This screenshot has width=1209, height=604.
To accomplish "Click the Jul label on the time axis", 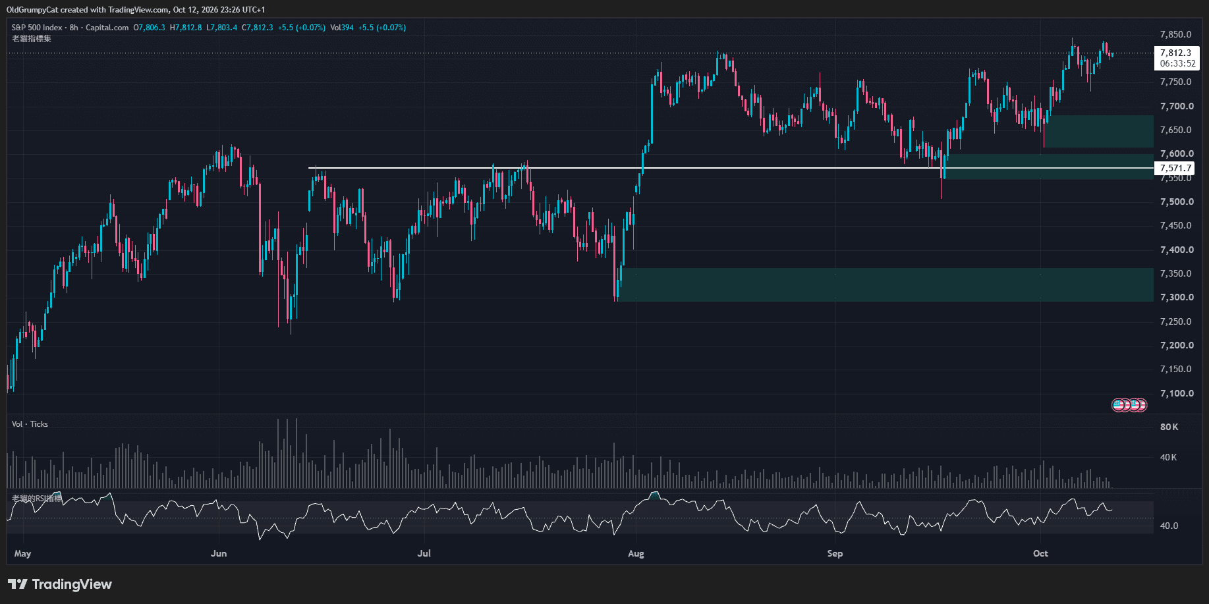I will pos(424,553).
